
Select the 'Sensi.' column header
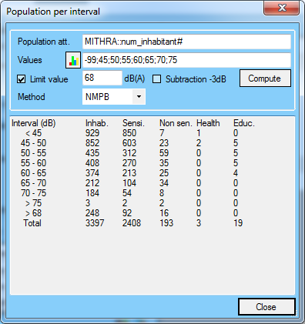point(133,123)
